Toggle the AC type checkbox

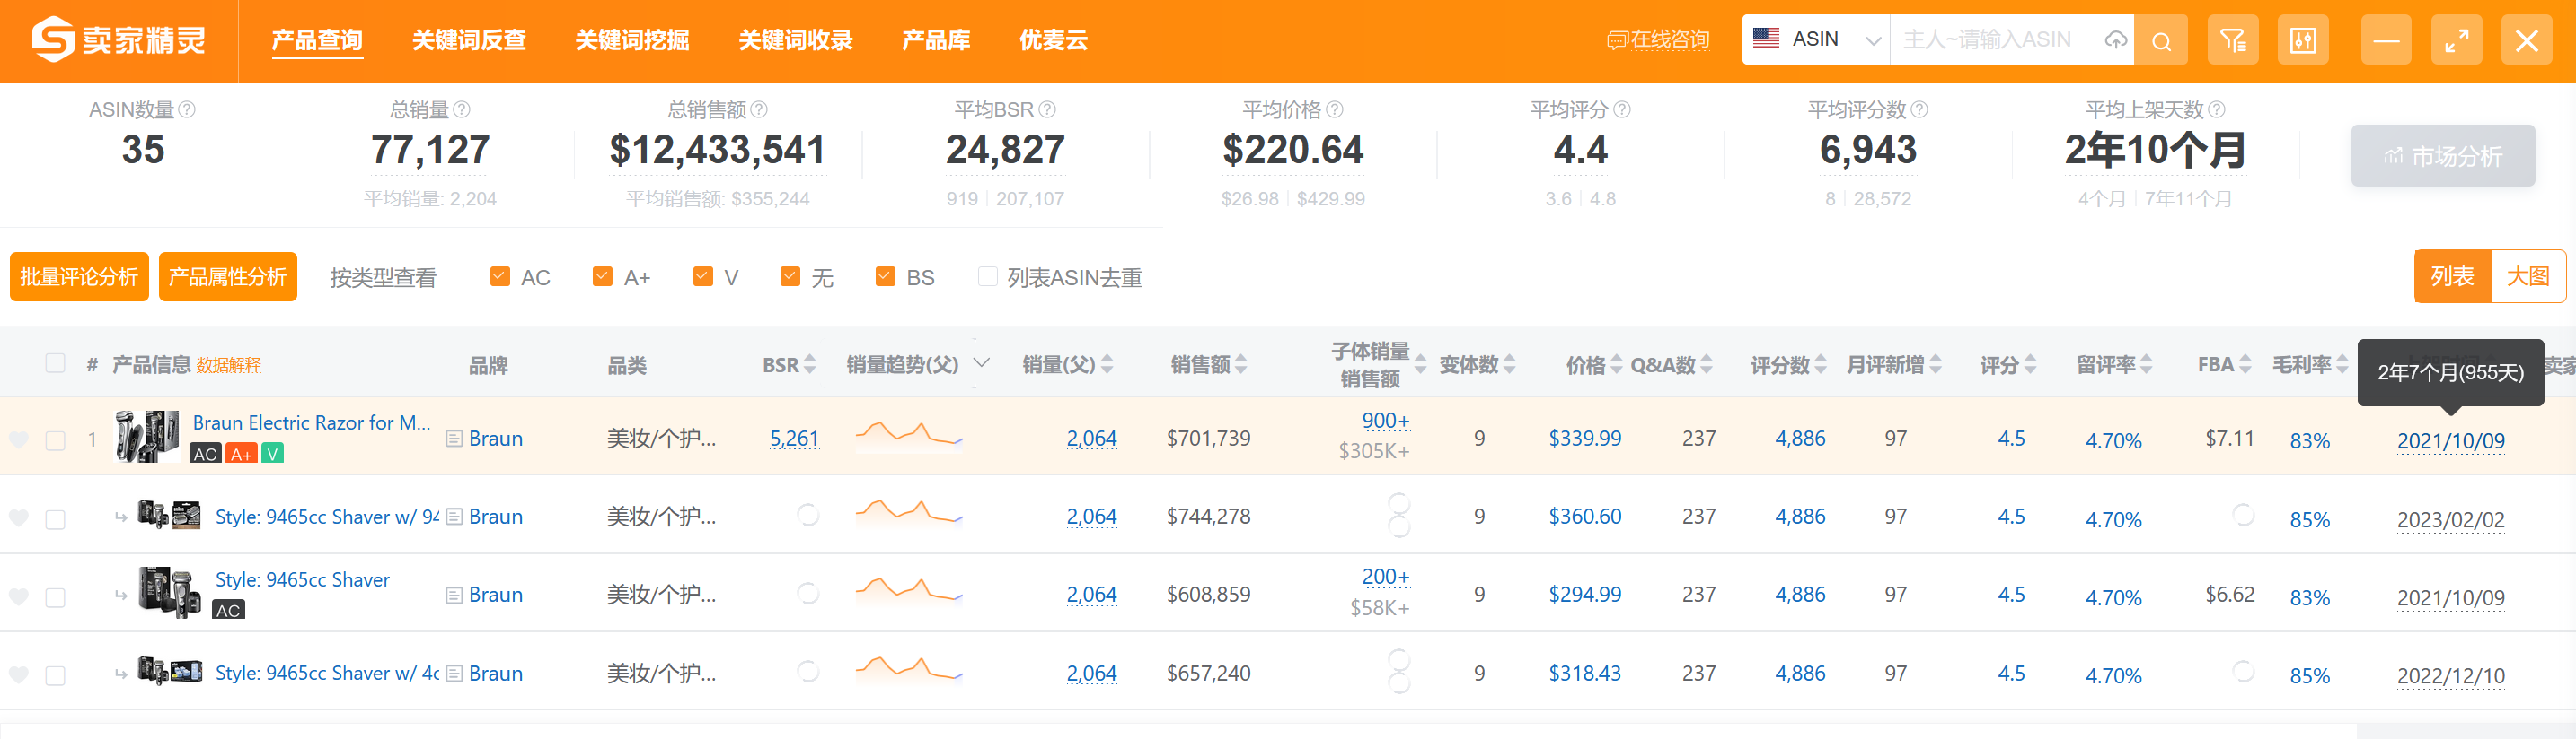(500, 275)
